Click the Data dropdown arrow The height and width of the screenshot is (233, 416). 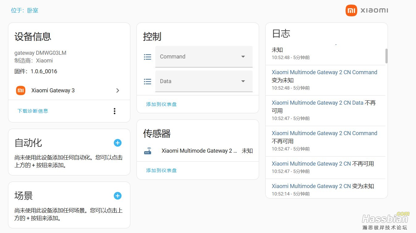tap(243, 81)
